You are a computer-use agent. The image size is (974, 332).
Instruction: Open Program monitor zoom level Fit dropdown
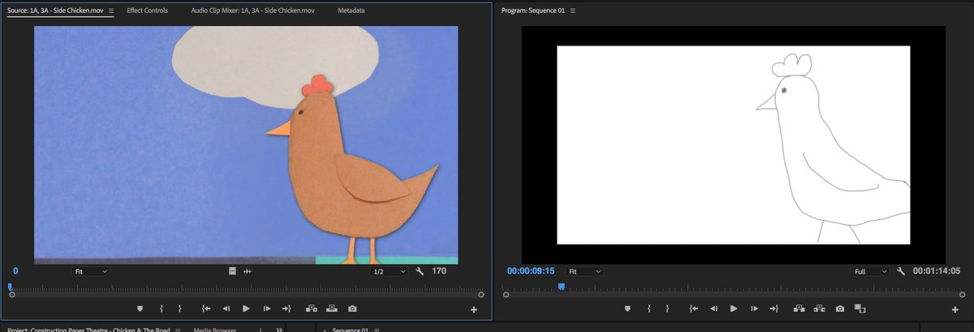584,271
